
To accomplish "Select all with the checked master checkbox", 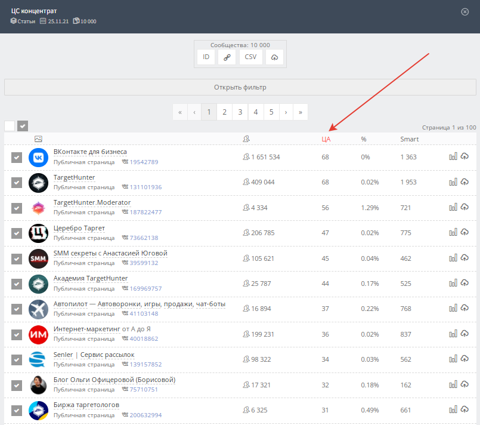I will click(x=23, y=125).
